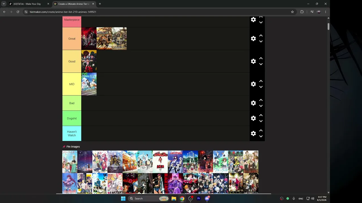
Task: Move the Good tier down
Action: tap(261, 64)
